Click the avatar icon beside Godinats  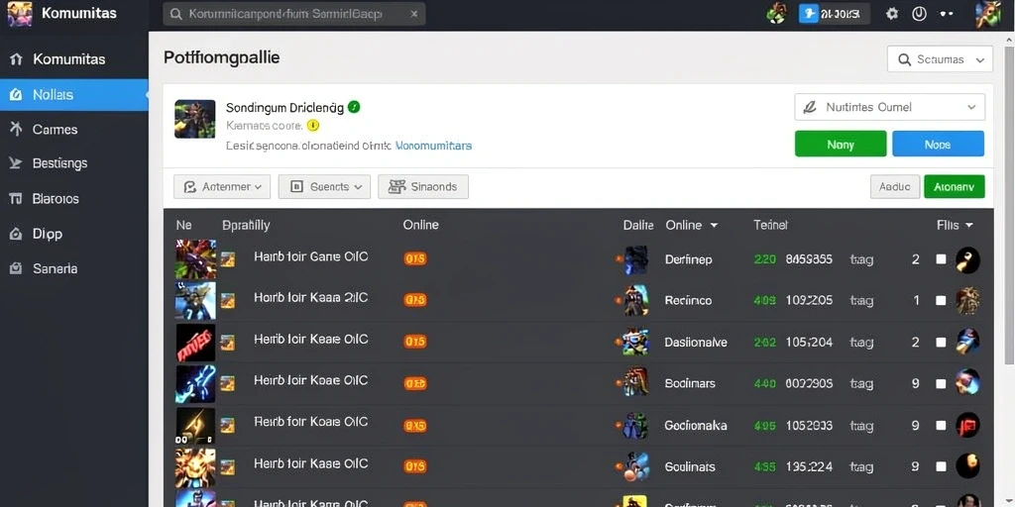tap(635, 467)
